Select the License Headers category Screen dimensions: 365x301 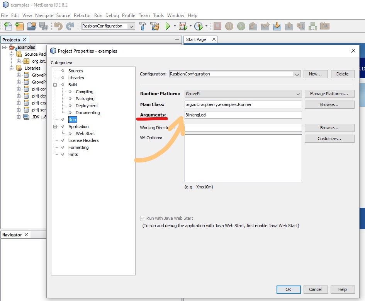click(x=83, y=140)
